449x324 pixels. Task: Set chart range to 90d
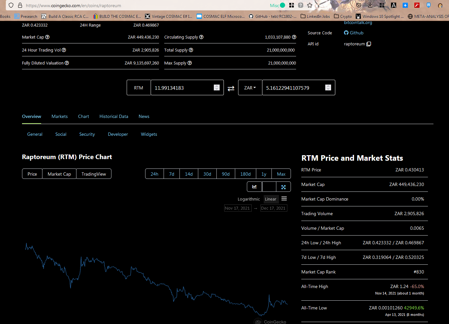226,174
